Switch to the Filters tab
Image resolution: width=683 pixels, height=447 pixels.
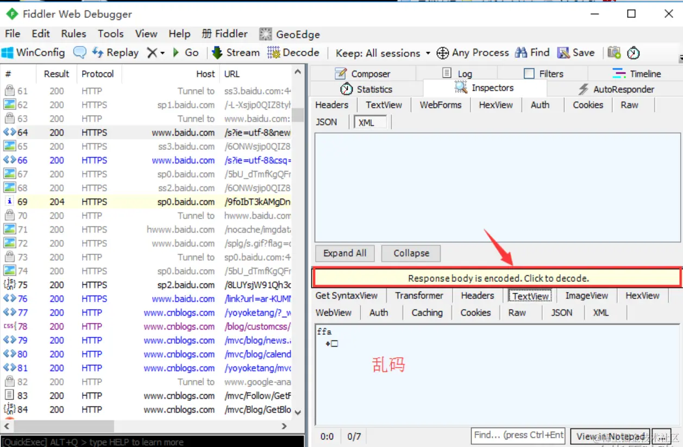pos(543,73)
